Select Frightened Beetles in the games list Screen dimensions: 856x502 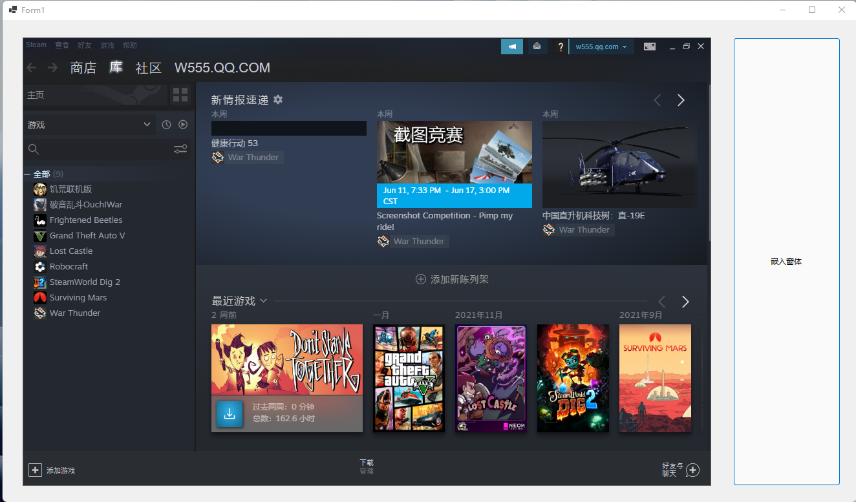[x=86, y=220]
